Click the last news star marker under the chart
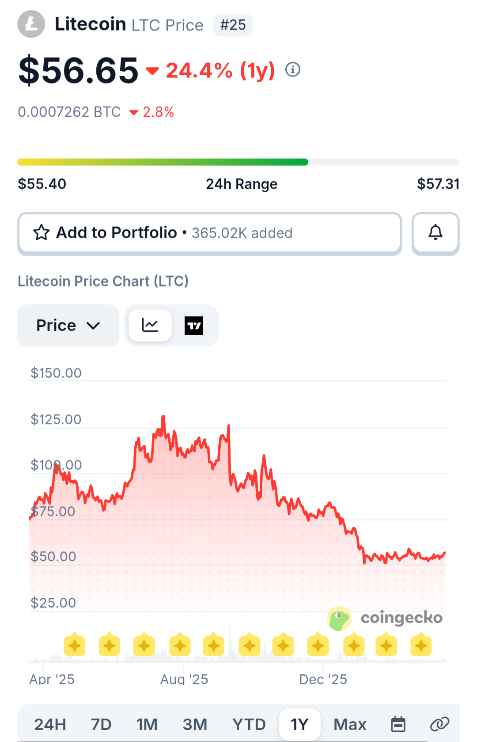477x742 pixels. (x=421, y=645)
